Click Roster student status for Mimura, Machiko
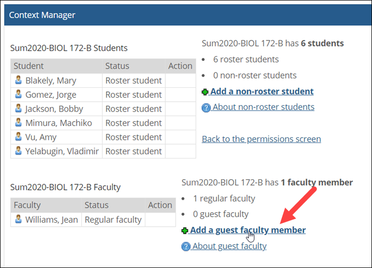Screen dimensions: 372x268 (133, 123)
